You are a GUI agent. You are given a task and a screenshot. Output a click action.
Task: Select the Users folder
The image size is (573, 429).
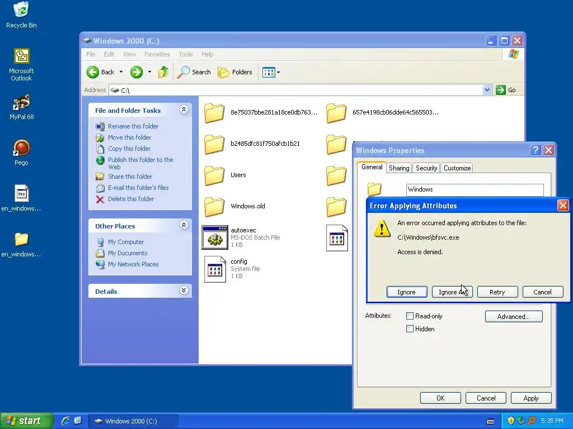tap(225, 175)
